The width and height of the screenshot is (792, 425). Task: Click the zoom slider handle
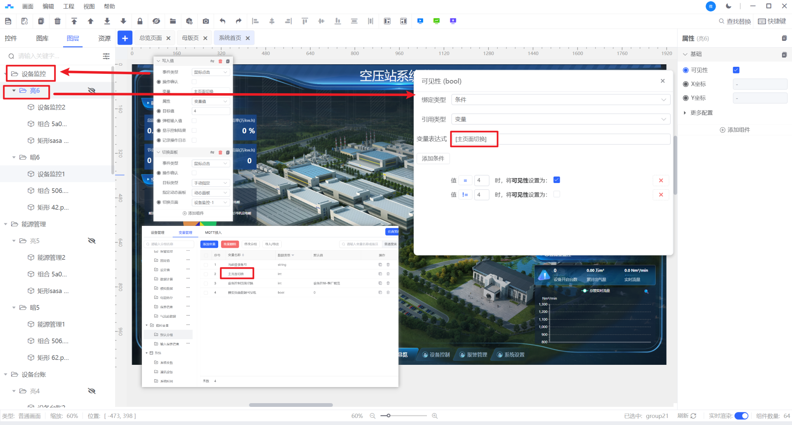click(388, 416)
